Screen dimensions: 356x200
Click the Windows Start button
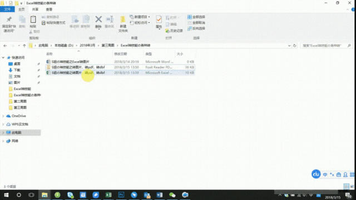(x=6, y=195)
